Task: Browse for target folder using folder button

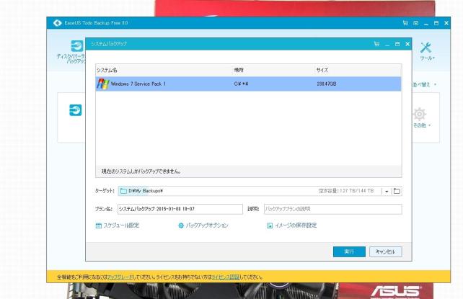Action: tap(397, 191)
